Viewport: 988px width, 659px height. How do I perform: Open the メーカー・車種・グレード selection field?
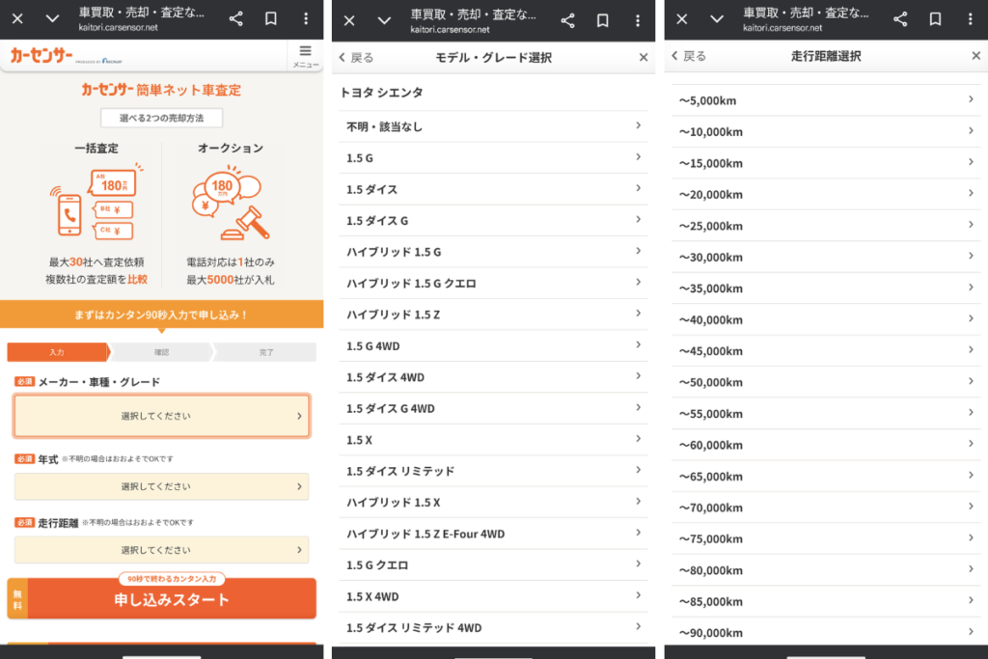tap(161, 416)
